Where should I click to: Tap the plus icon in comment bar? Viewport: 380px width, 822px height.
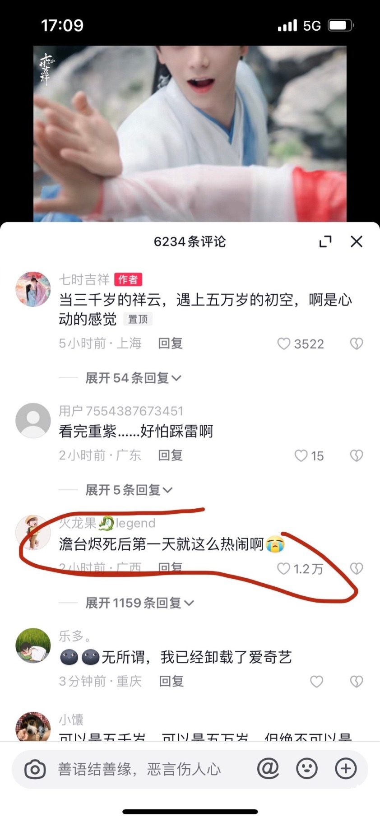[346, 769]
